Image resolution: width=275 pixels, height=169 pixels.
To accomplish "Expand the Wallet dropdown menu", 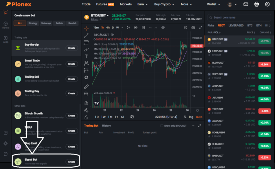I will coord(214,4).
